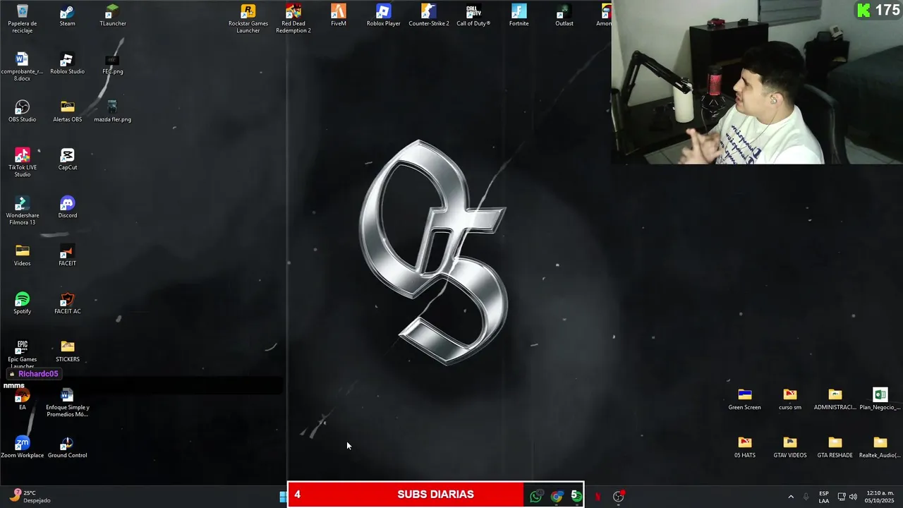Select the FACEIT AC shortcut

(67, 303)
